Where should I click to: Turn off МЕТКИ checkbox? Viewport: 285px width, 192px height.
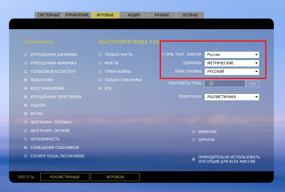26,114
